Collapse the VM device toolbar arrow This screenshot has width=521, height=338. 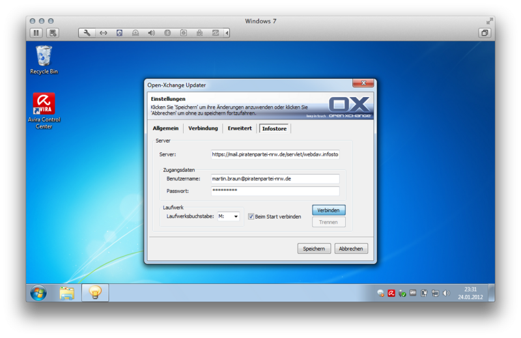pos(227,33)
